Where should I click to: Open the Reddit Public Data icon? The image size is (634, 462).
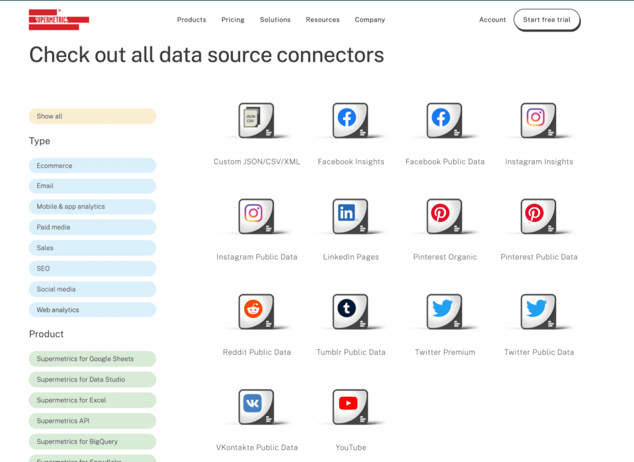pyautogui.click(x=256, y=311)
